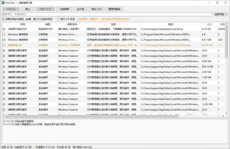This screenshot has width=230, height=149.
Task: Click the horizontal scrollbar right arrow
Action: [x=223, y=116]
